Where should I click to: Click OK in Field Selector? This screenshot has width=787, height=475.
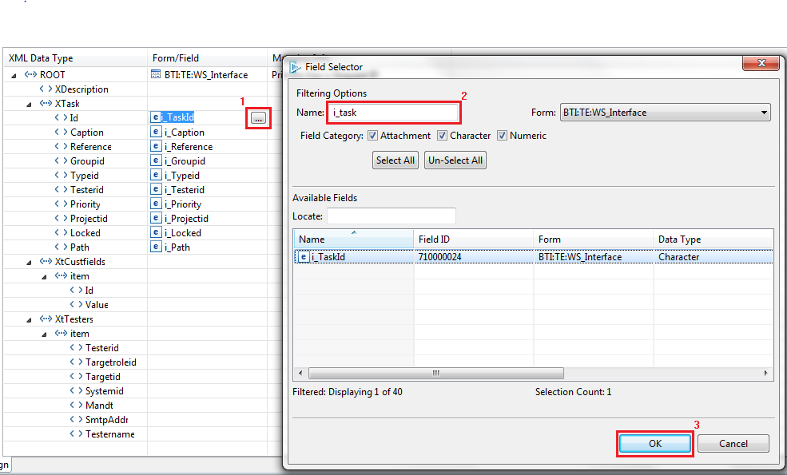655,443
